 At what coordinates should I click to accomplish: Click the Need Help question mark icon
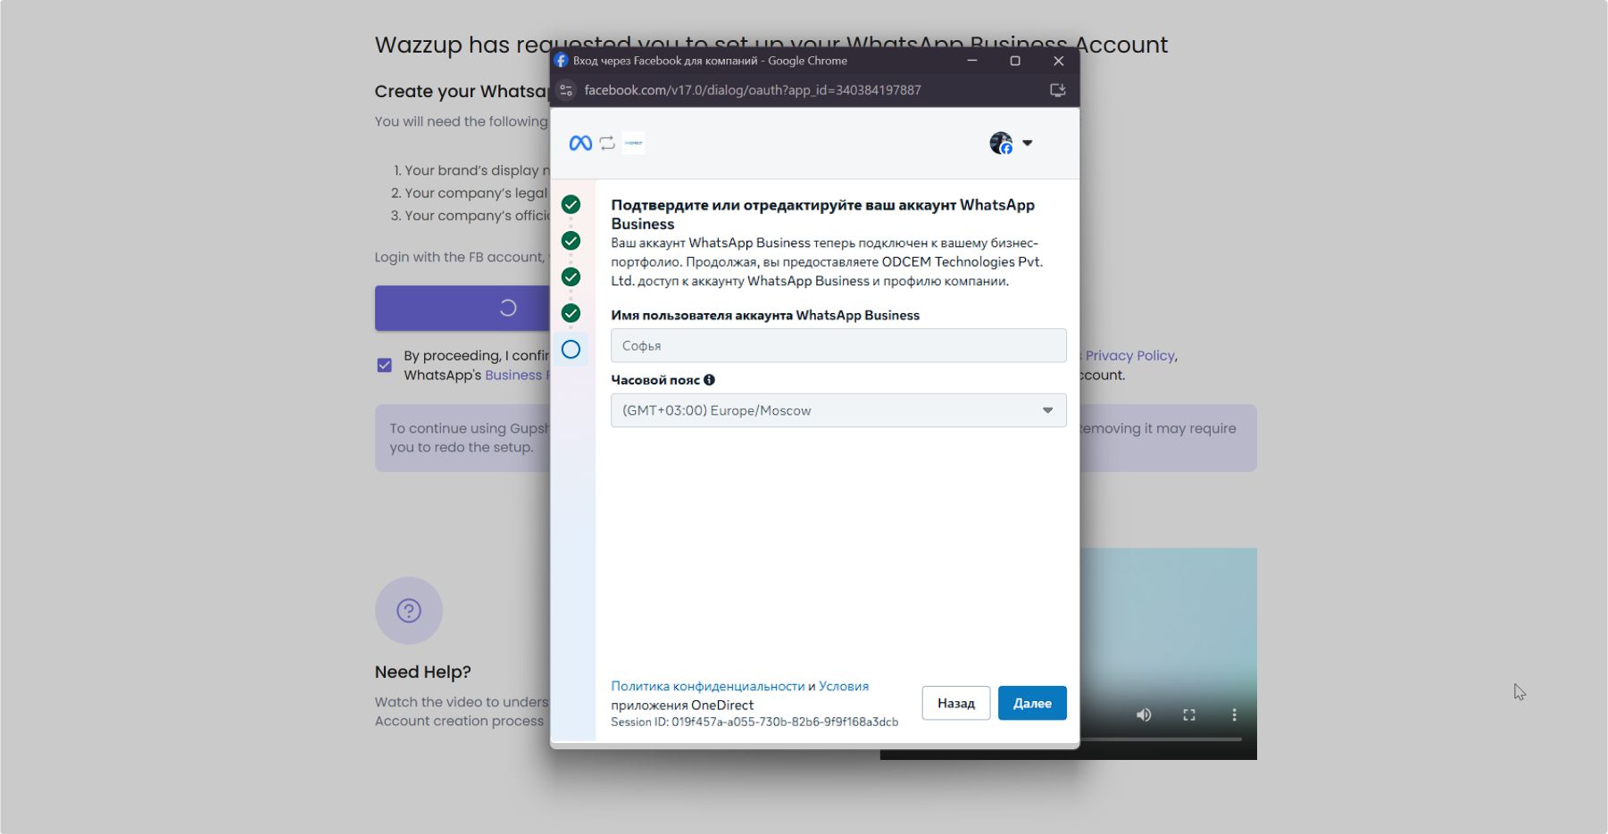[409, 610]
